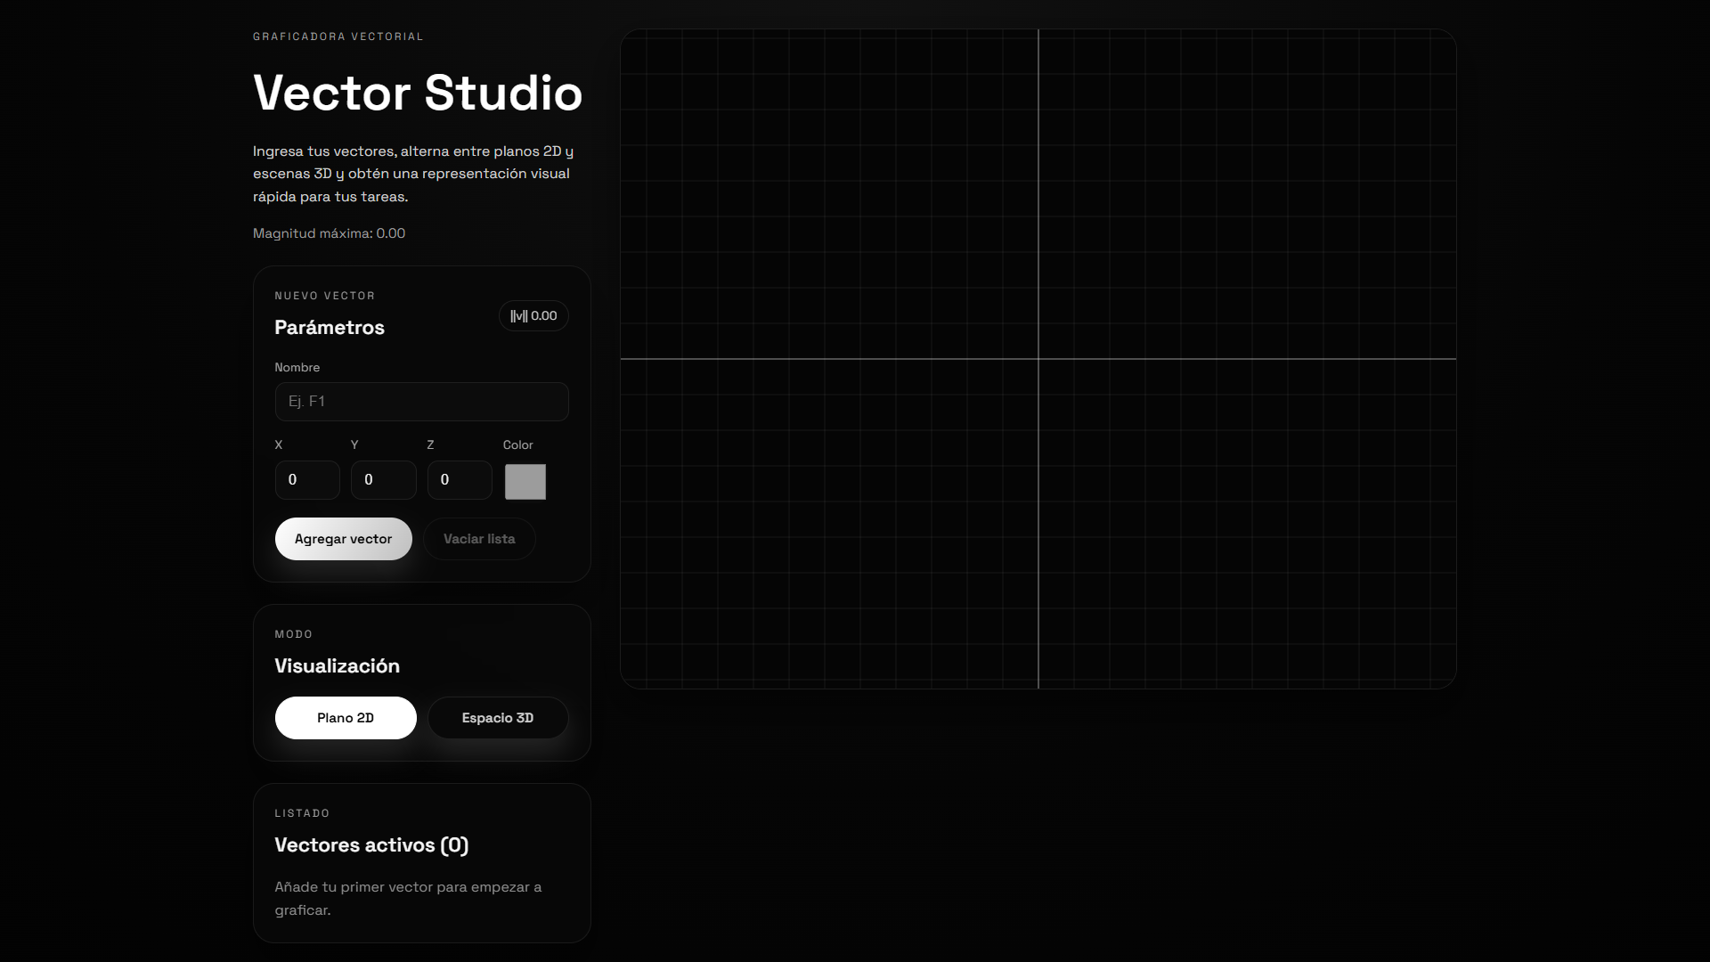Click the Vaciar lista button
Image resolution: width=1710 pixels, height=962 pixels.
pyautogui.click(x=479, y=539)
